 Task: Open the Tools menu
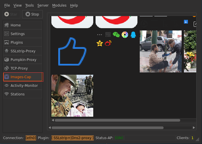[x=29, y=5]
